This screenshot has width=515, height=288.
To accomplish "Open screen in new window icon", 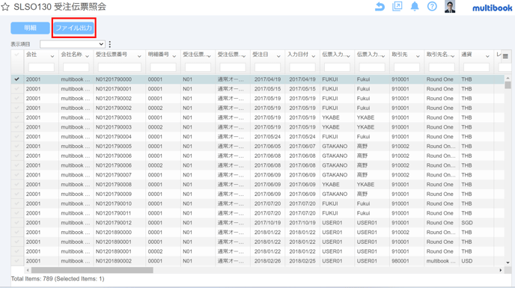I will coord(397,6).
